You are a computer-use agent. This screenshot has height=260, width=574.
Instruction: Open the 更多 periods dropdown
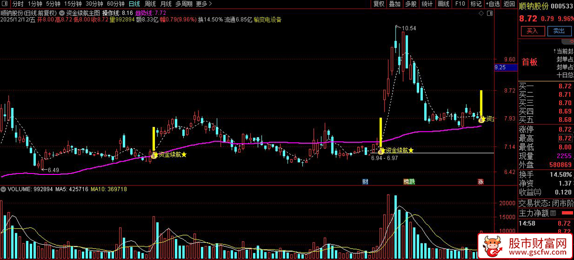[204, 4]
